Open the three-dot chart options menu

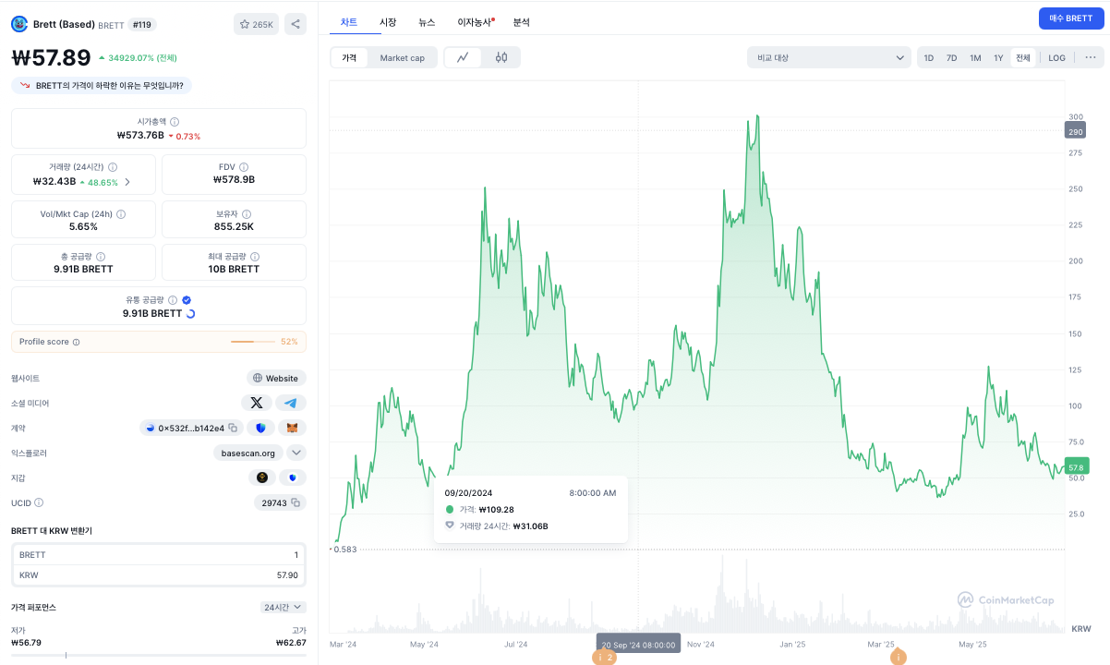pos(1091,57)
